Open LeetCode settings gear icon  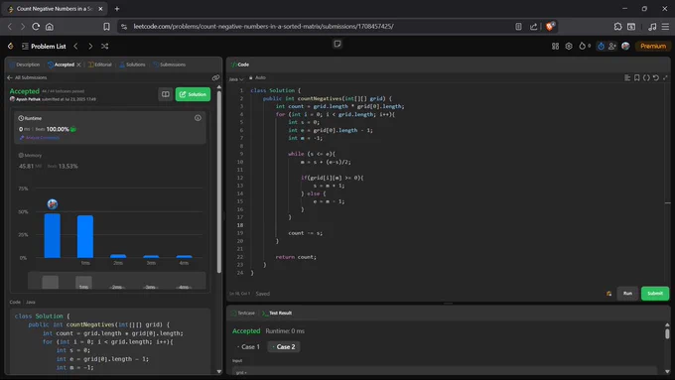pyautogui.click(x=569, y=46)
